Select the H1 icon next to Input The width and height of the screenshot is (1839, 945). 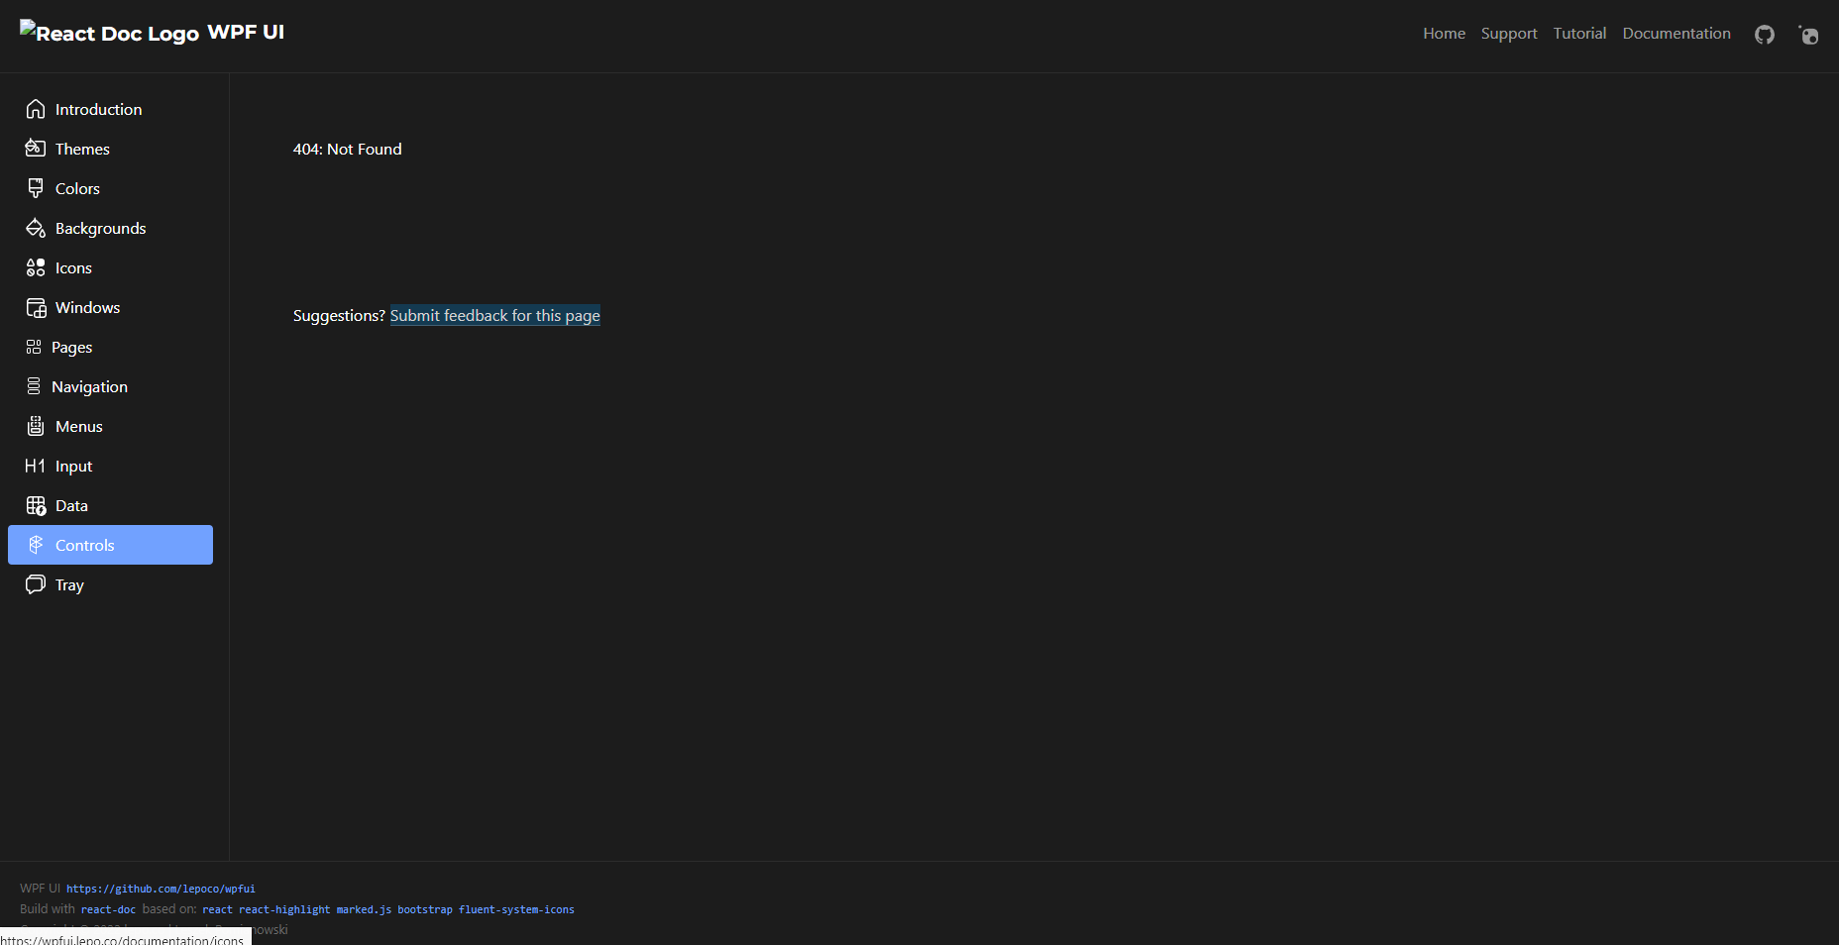tap(35, 466)
